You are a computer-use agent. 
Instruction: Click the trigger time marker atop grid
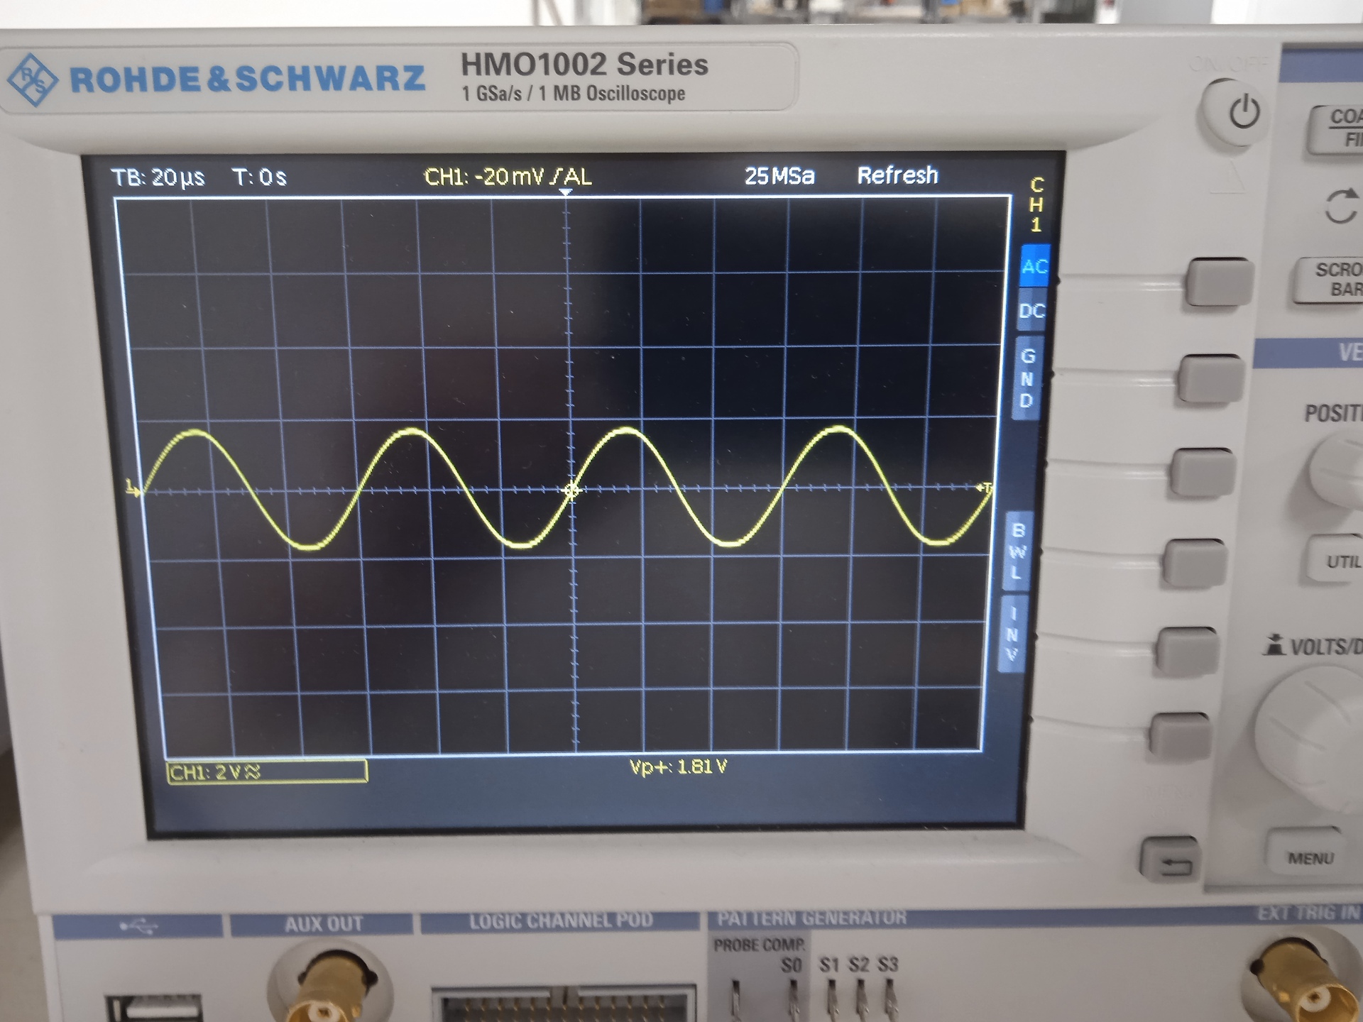[x=565, y=192]
